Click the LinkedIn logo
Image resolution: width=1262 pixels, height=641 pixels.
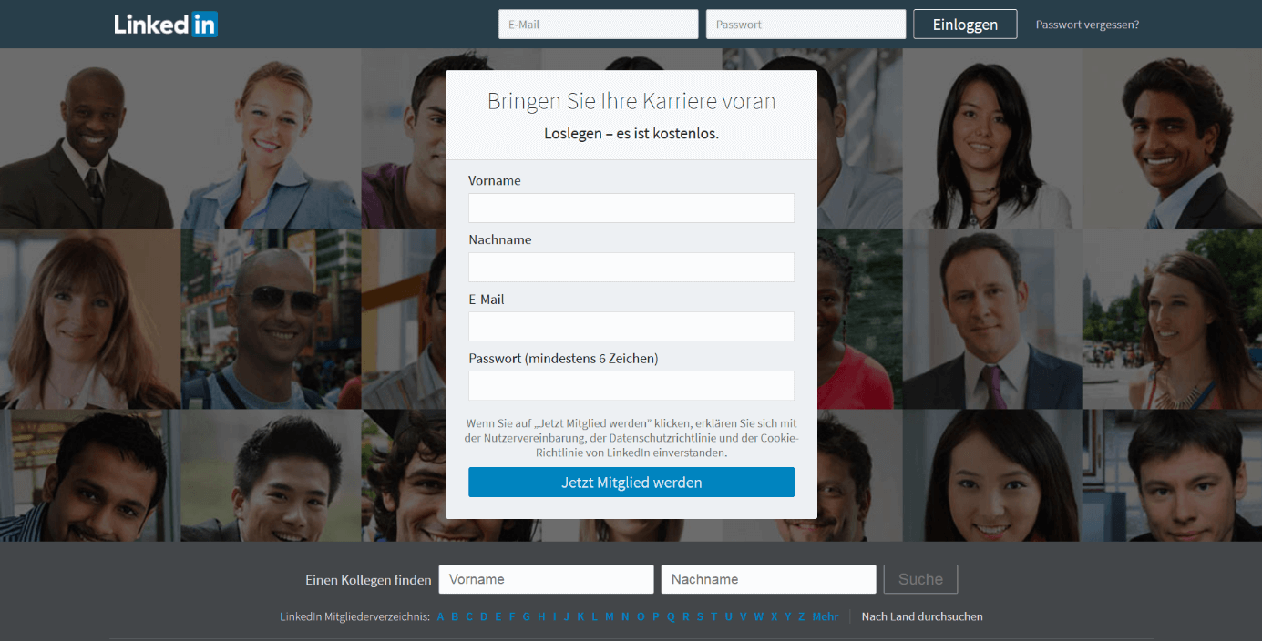click(x=166, y=25)
